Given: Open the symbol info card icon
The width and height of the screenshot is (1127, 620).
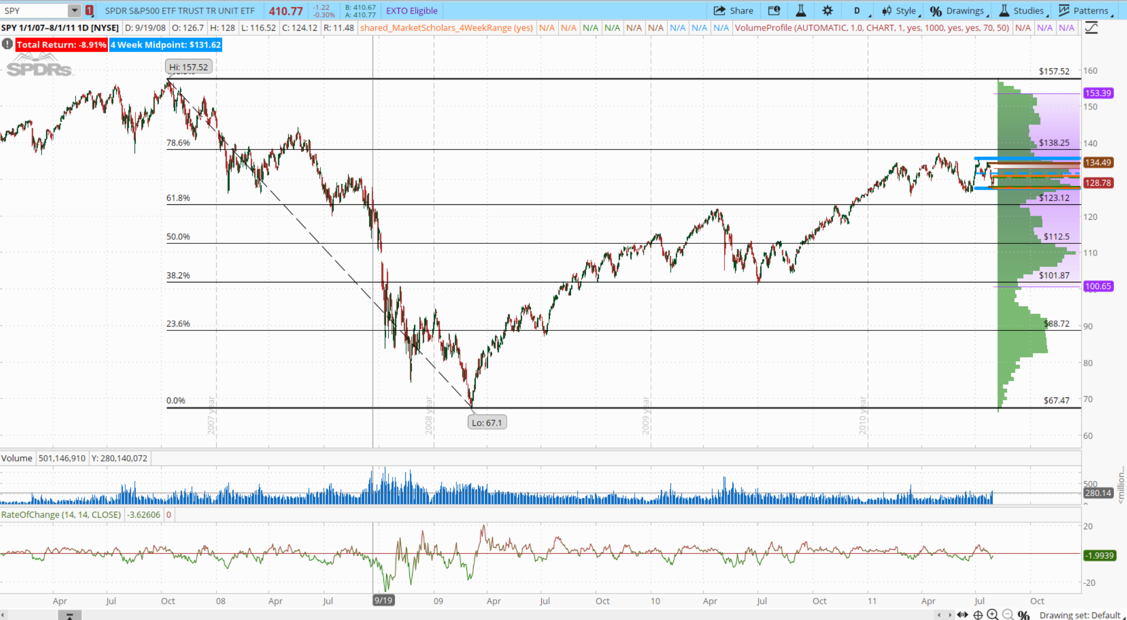Looking at the screenshot, I should tap(774, 10).
